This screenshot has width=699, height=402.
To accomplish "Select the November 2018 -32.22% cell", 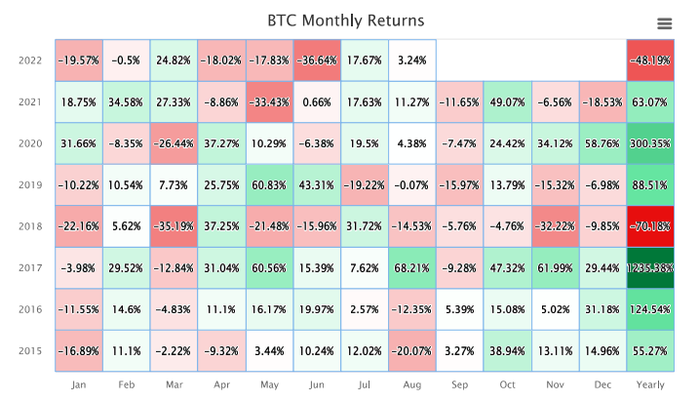I will click(556, 226).
